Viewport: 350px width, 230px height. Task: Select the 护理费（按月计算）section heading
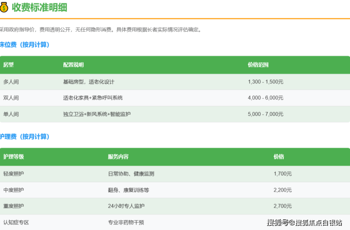(x=25, y=136)
